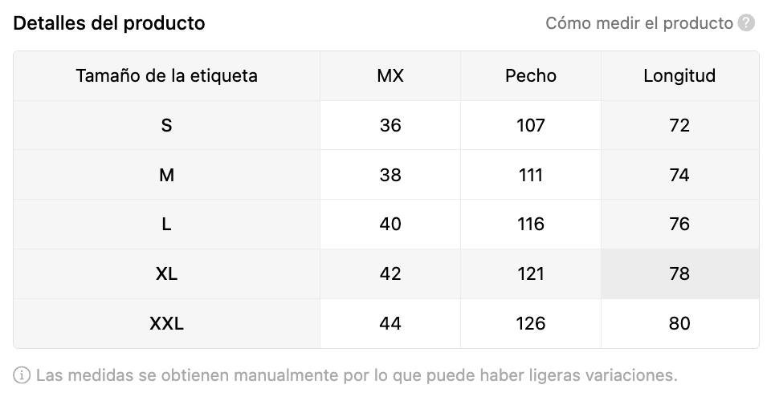This screenshot has width=771, height=401.
Task: Select the MX column header
Action: coord(390,76)
